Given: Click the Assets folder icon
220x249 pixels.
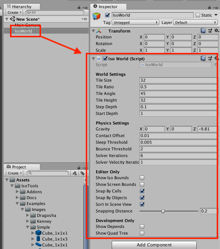Looking at the screenshot, I should coord(13,180).
